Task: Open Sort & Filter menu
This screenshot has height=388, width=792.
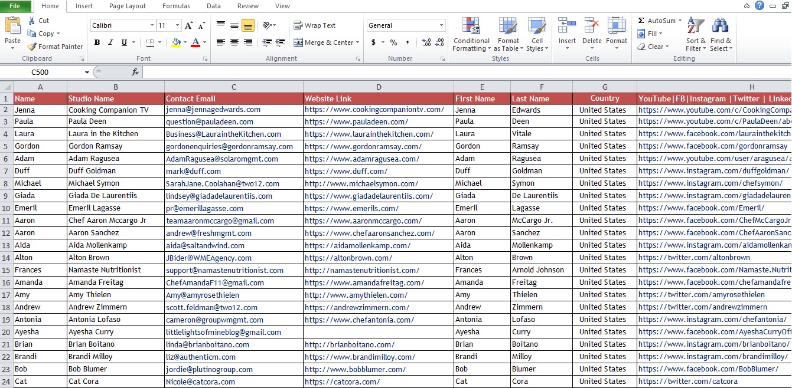Action: point(696,34)
